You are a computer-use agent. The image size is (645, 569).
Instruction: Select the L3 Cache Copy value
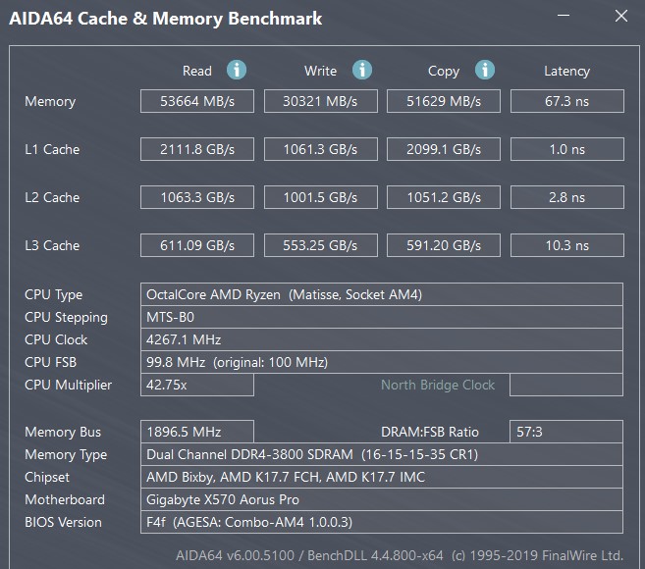pos(444,245)
